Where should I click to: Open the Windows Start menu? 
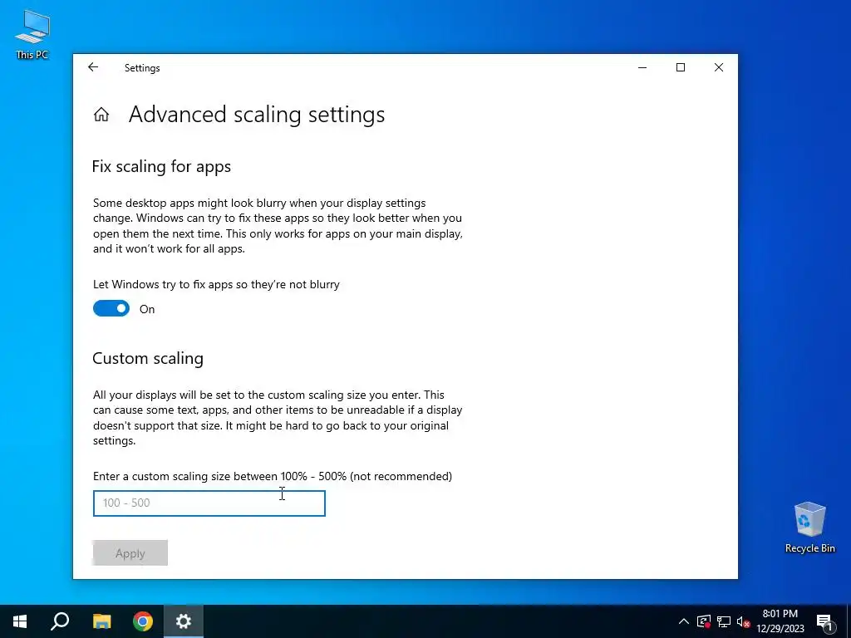[20, 621]
